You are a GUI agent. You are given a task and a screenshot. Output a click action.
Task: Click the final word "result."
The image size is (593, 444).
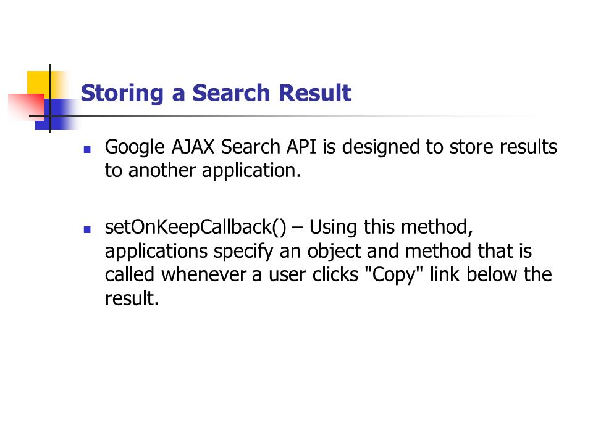point(132,298)
